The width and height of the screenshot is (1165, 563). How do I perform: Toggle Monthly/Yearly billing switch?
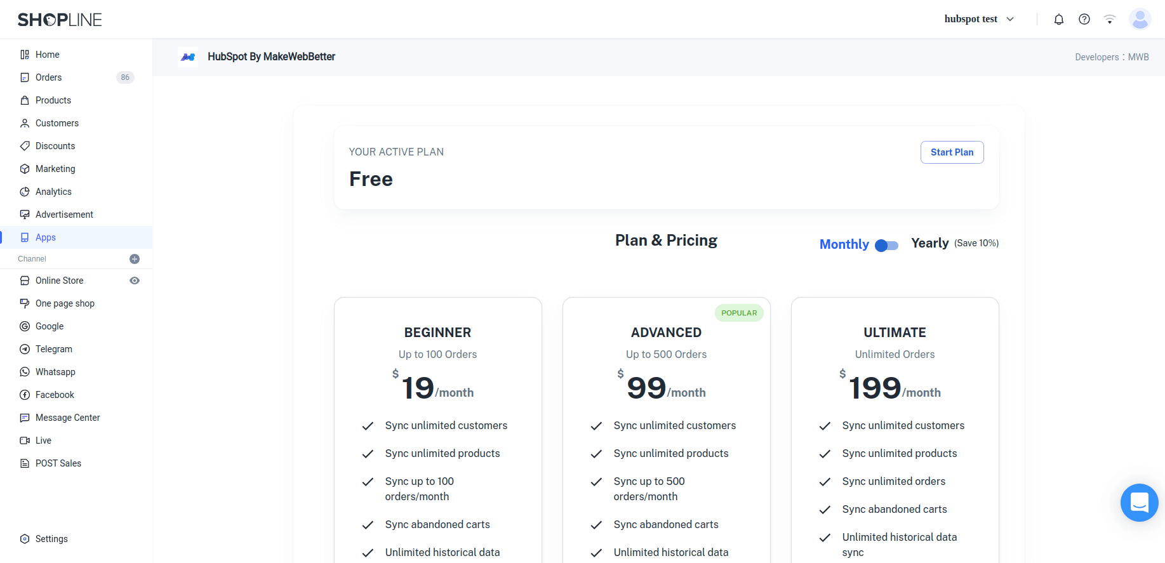(x=887, y=246)
